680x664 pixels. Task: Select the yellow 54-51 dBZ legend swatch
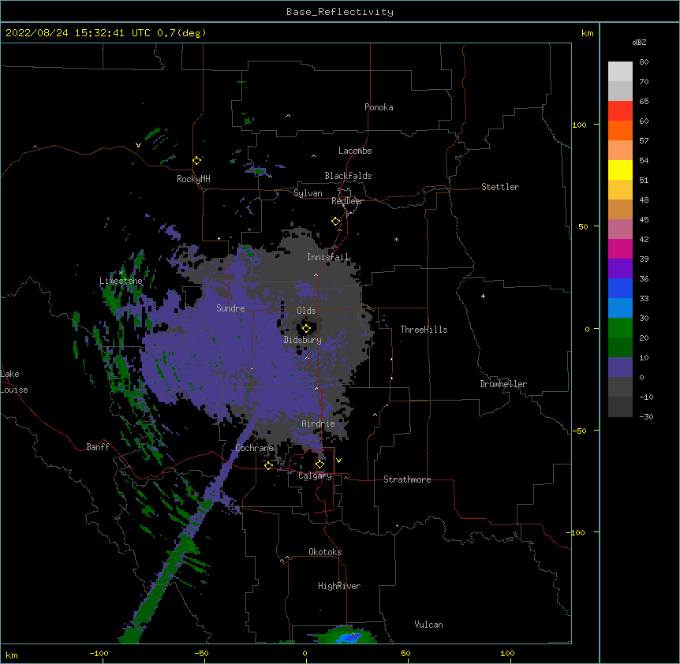tap(620, 170)
